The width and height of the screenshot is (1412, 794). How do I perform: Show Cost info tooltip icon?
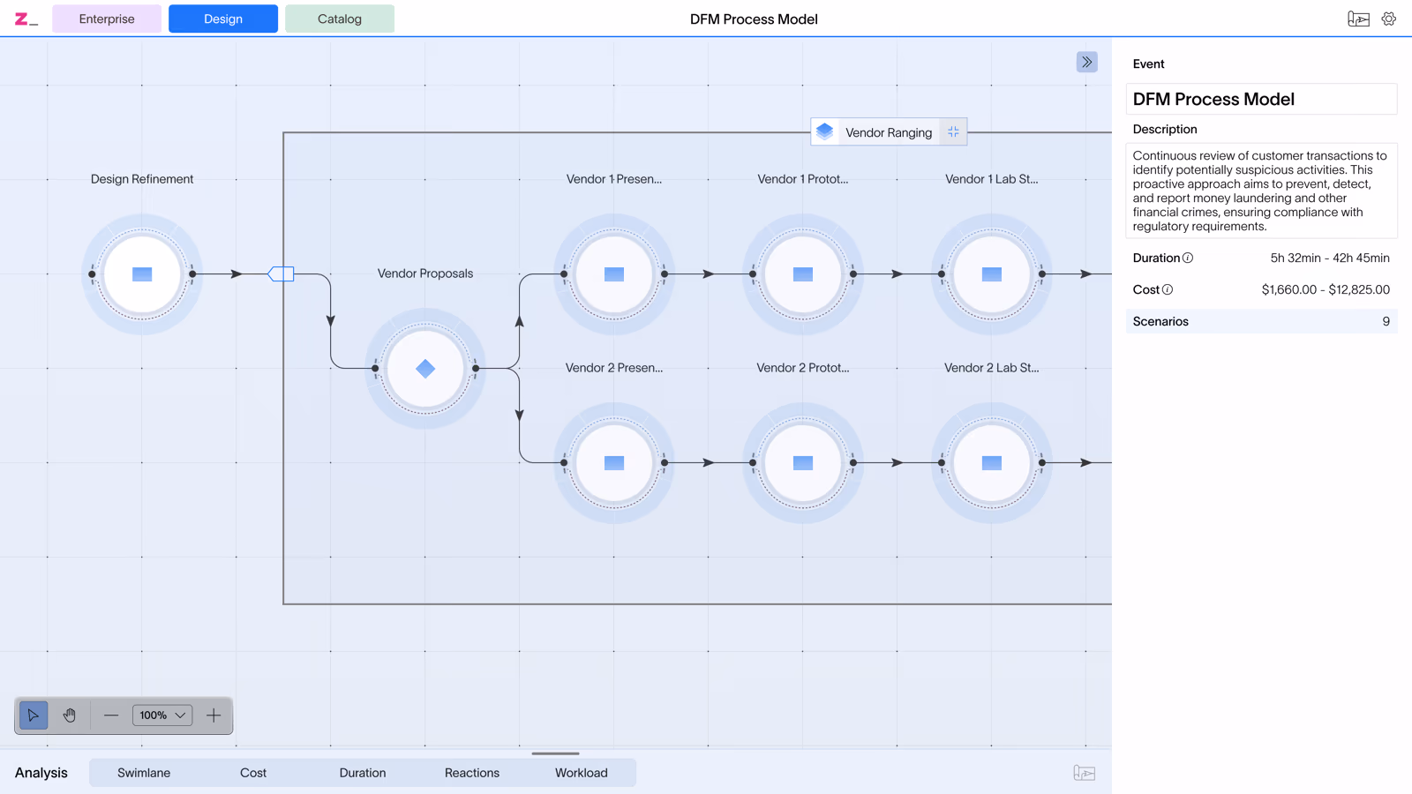1168,289
